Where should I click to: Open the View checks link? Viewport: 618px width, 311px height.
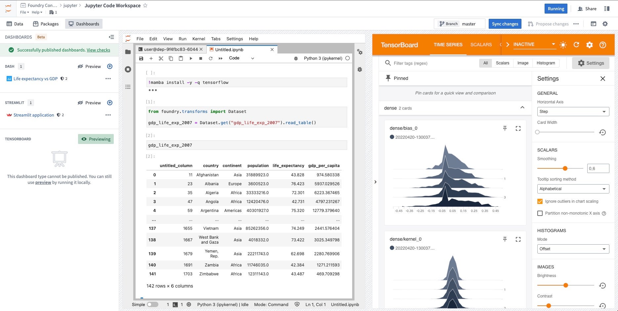click(x=99, y=50)
